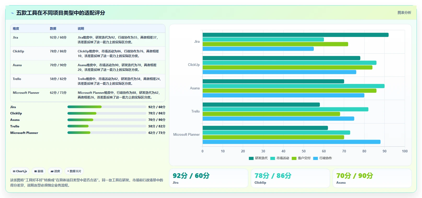Select the Microsoft Planner row name in the table

[x=26, y=93]
